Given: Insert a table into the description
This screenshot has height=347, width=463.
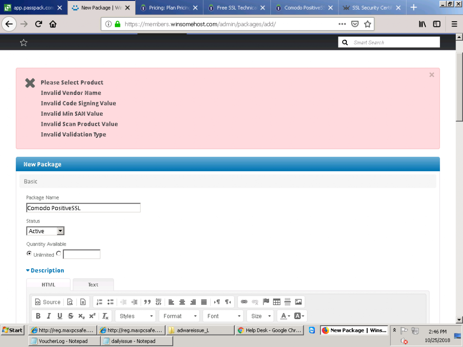Looking at the screenshot, I should [277, 302].
